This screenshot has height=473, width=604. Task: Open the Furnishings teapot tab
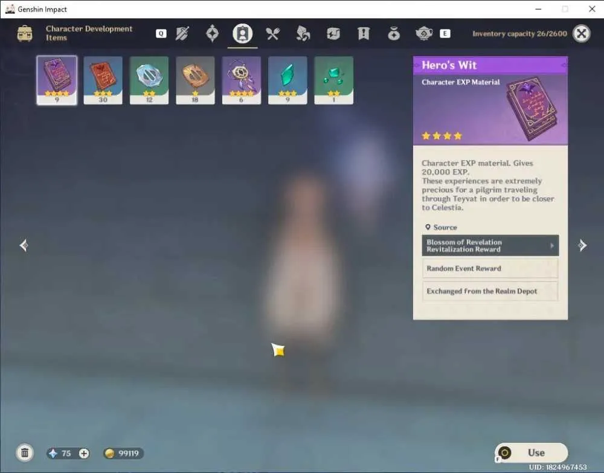(x=424, y=34)
